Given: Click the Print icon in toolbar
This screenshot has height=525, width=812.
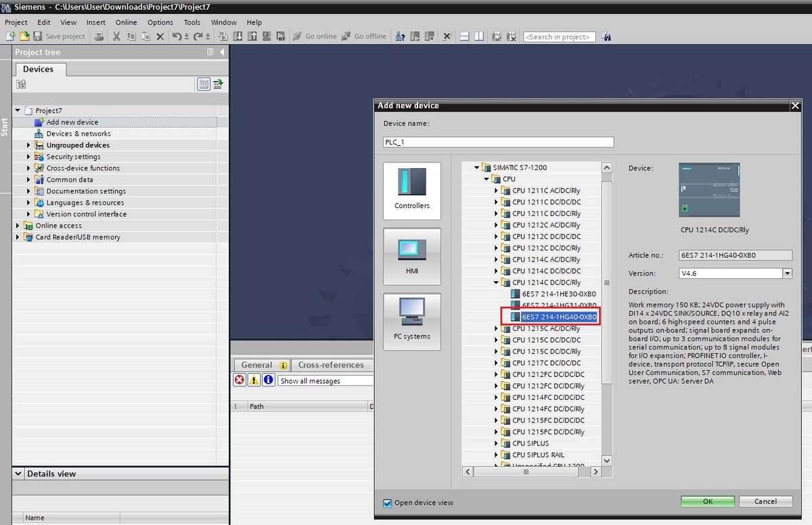Looking at the screenshot, I should (99, 36).
